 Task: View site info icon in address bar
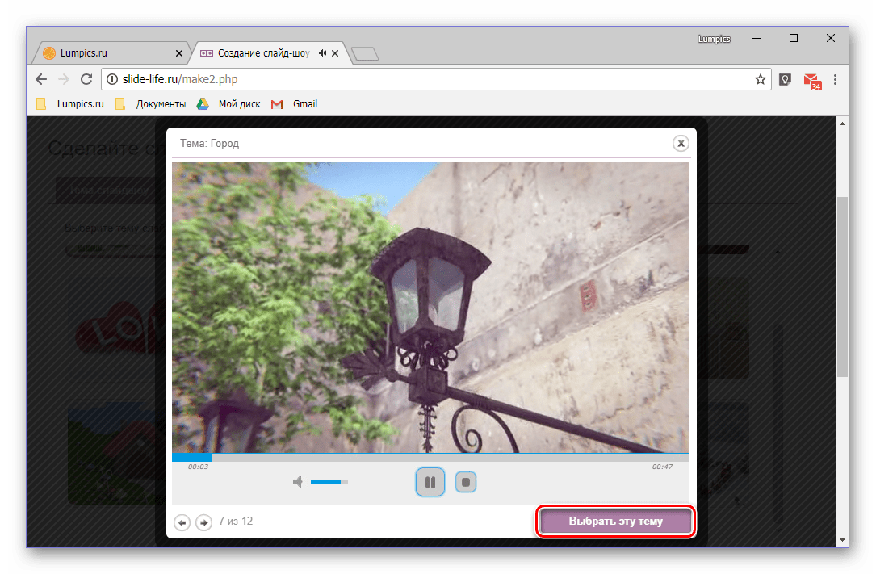point(112,79)
